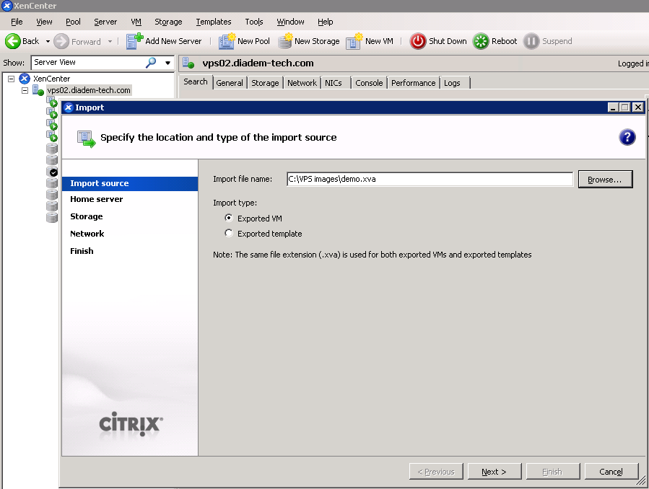Select vps02.diadem-tech.com in the server tree
Image resolution: width=649 pixels, height=489 pixels.
(x=89, y=90)
